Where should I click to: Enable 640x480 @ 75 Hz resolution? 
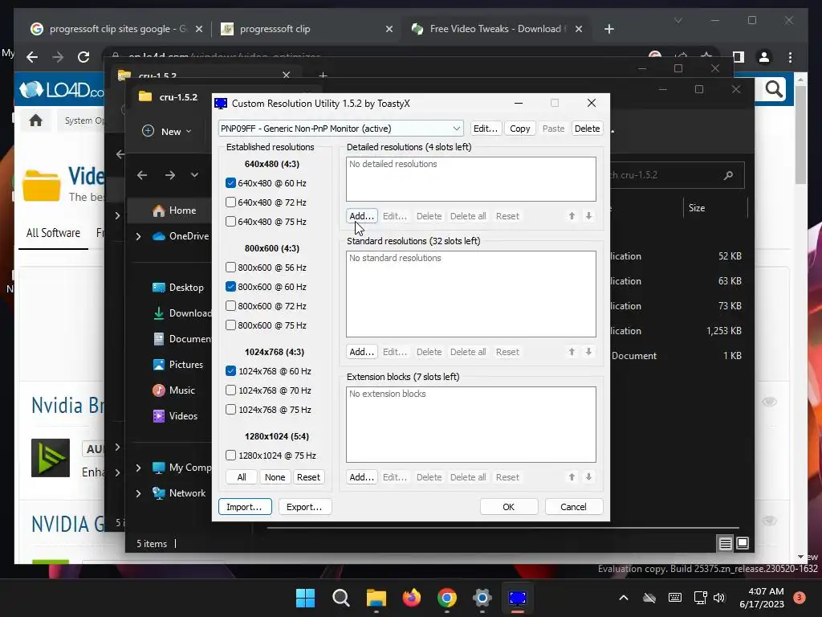click(230, 222)
